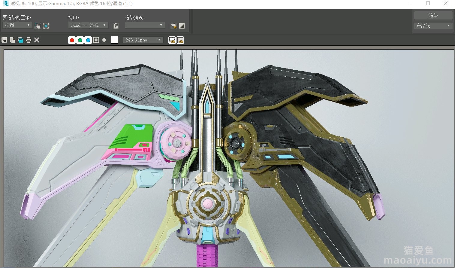Open Render Setup teapot icon
The image size is (455, 268).
pos(173,26)
